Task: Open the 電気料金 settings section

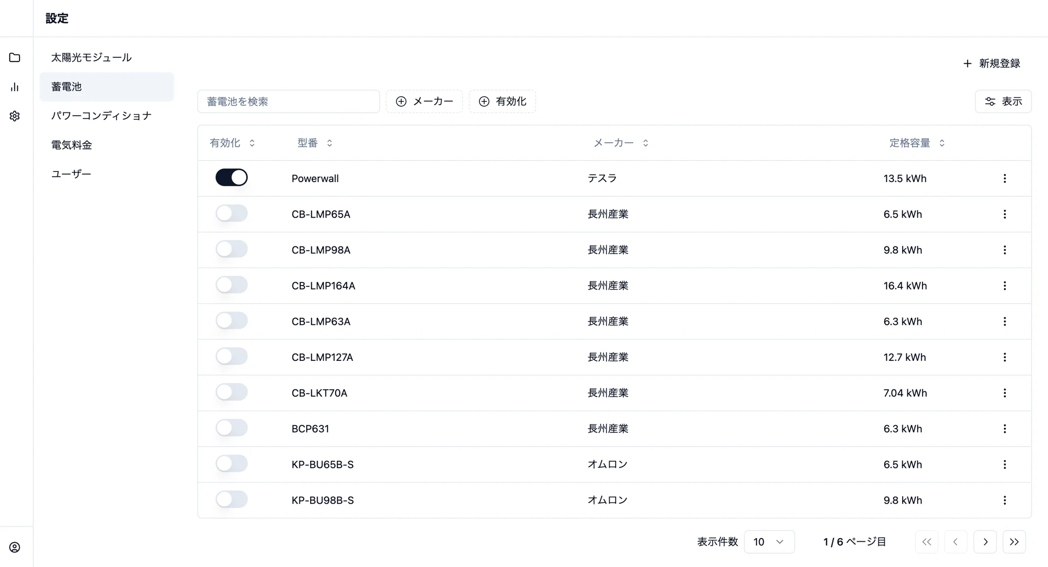Action: tap(107, 145)
